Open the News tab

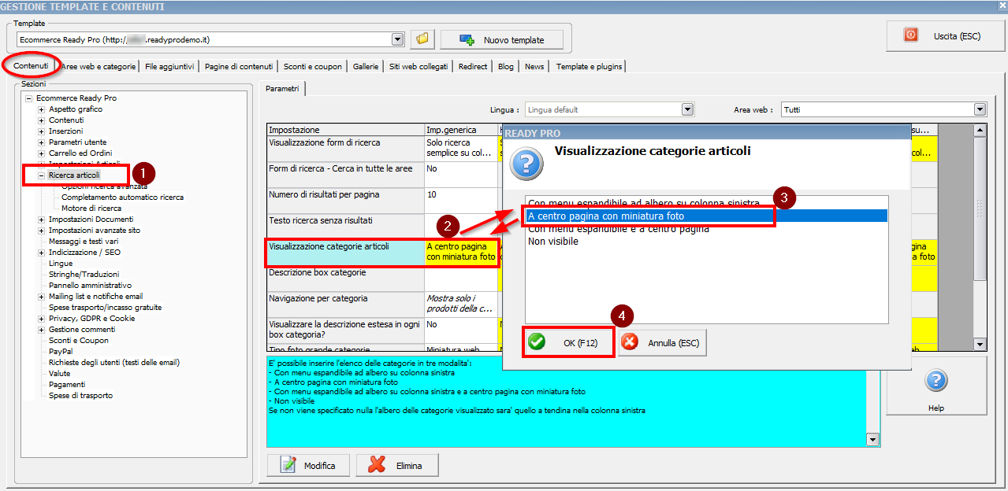pyautogui.click(x=534, y=67)
